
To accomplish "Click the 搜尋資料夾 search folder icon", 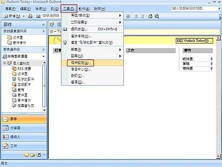I will tap(14, 106).
